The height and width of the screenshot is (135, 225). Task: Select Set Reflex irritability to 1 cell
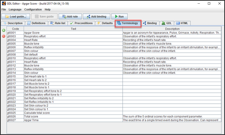point(73,102)
